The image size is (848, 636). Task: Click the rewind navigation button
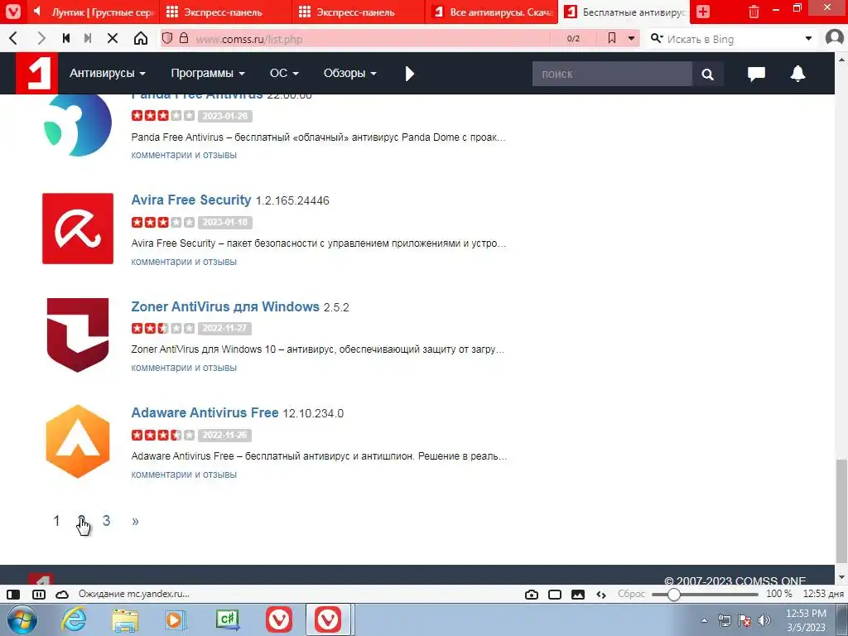(x=66, y=38)
